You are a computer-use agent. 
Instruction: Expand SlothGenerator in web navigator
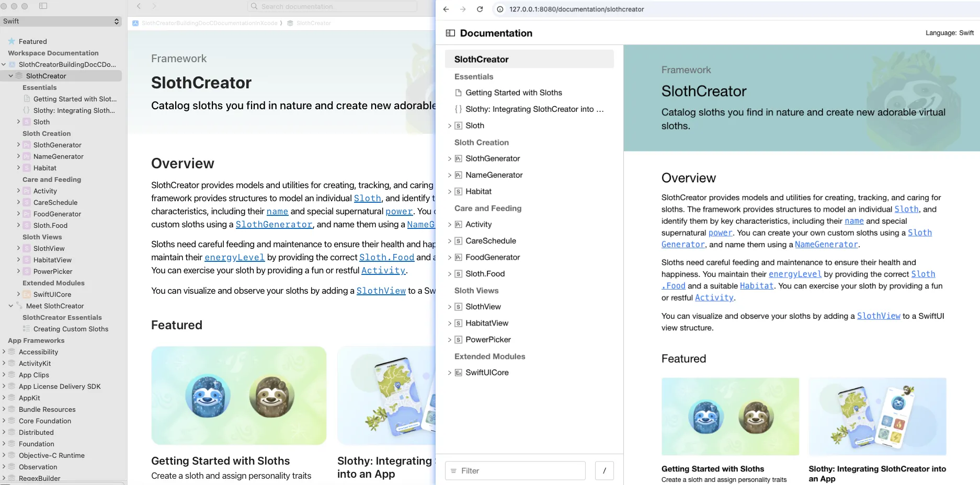click(449, 159)
